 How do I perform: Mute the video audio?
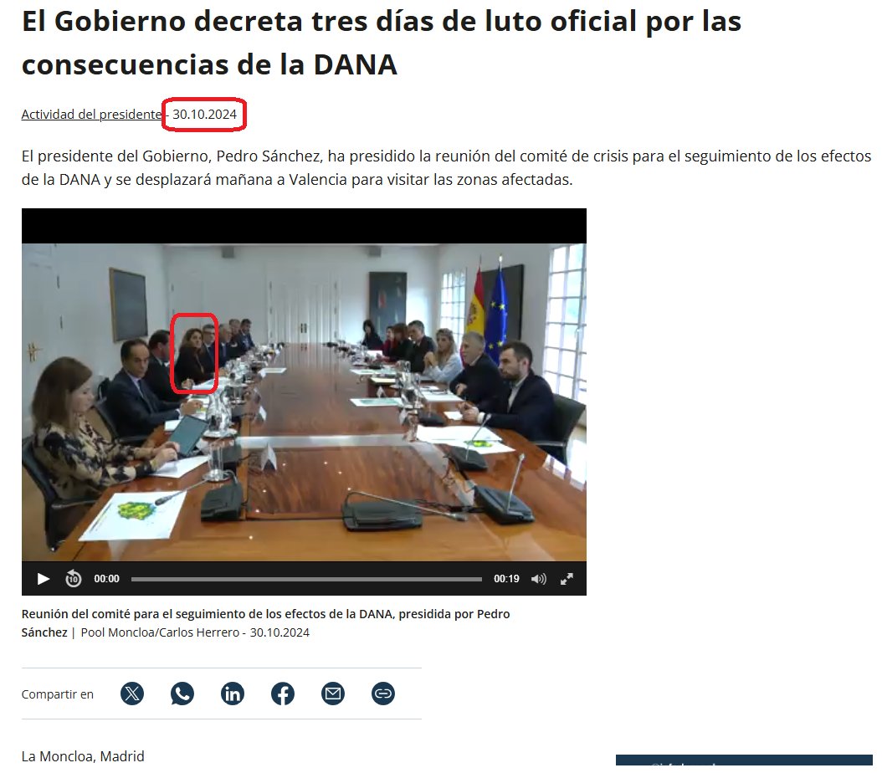(539, 578)
